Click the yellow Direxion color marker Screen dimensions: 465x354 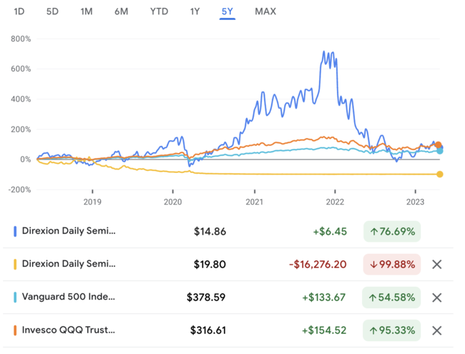click(15, 264)
